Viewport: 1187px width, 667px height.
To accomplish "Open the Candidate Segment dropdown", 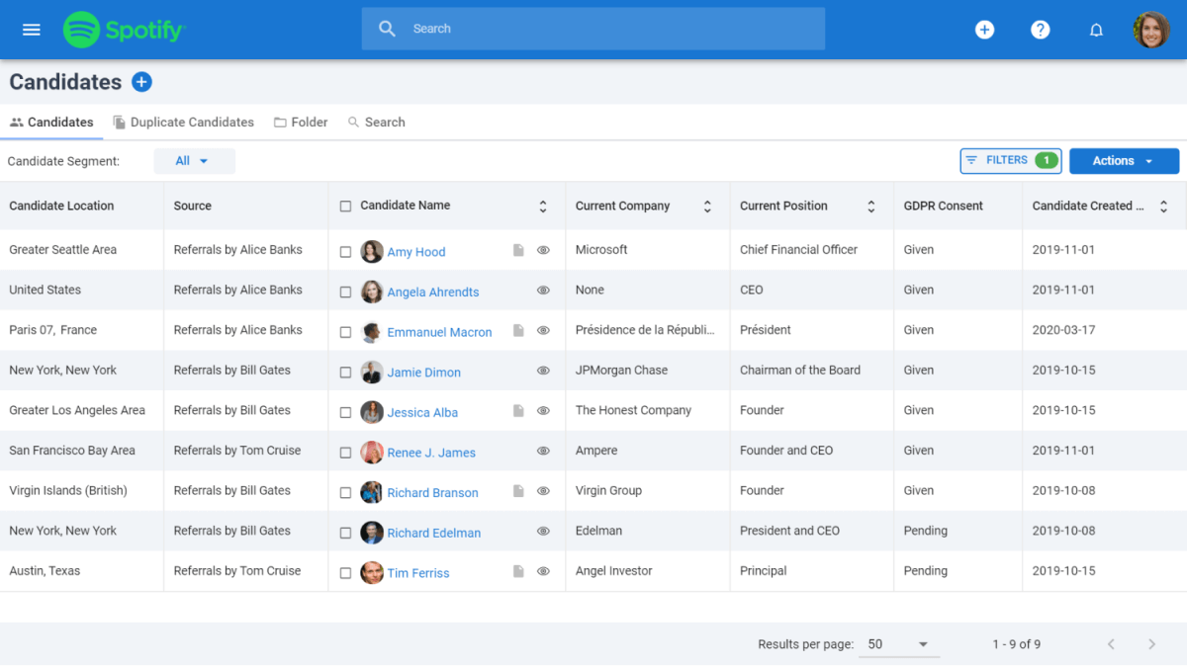I will (194, 160).
